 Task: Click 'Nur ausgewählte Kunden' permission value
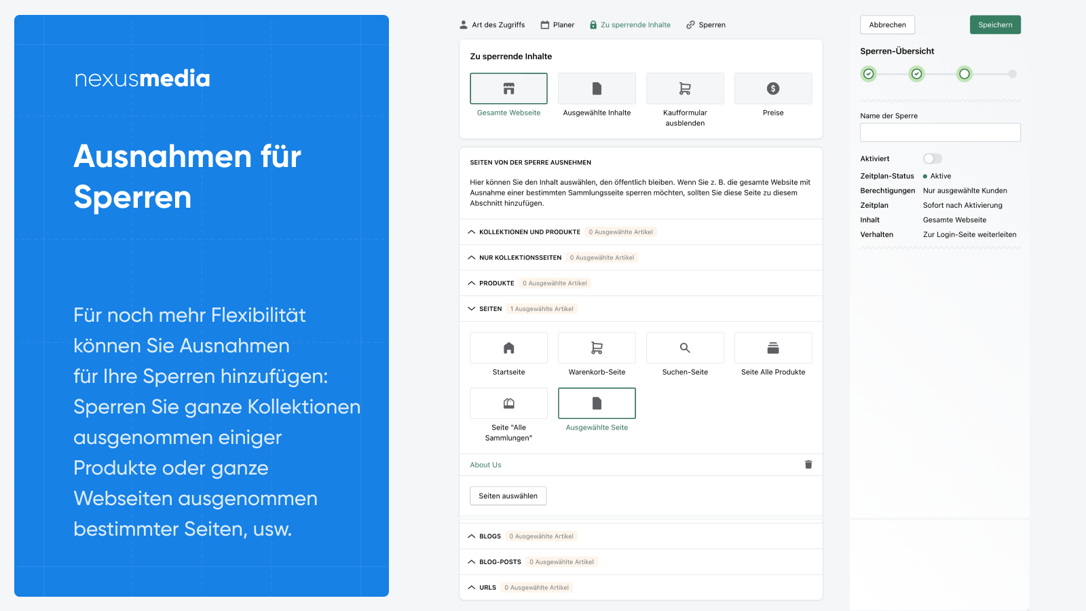tap(965, 191)
